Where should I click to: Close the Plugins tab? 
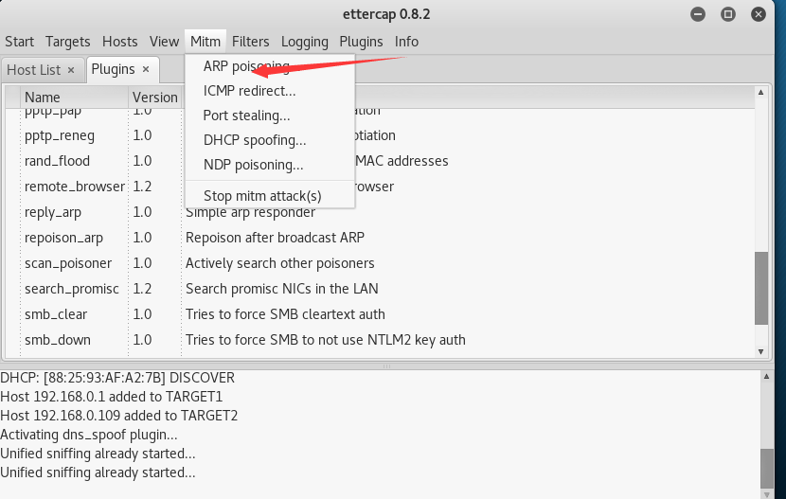[x=146, y=69]
